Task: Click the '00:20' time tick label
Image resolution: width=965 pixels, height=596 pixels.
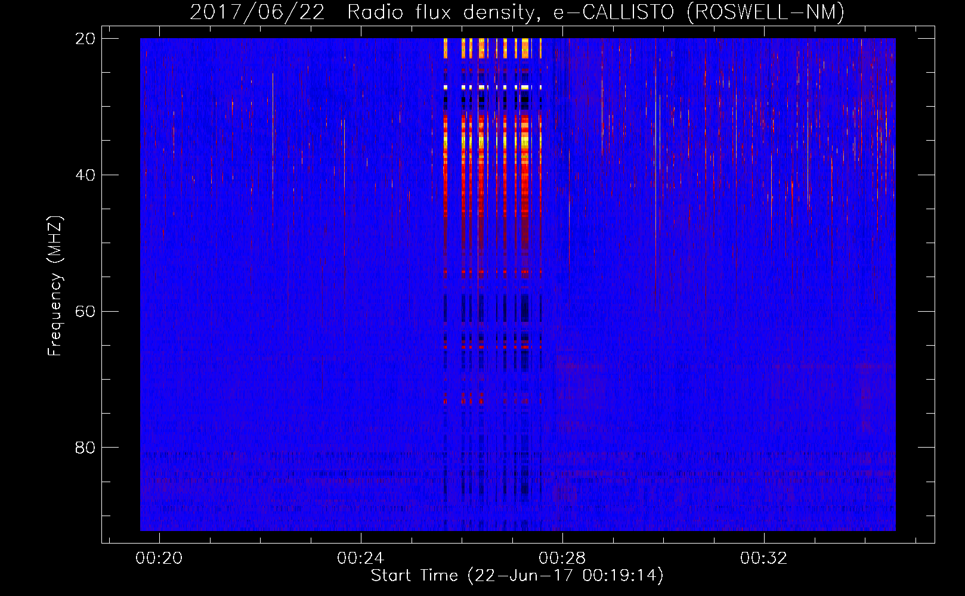Action: (x=159, y=558)
